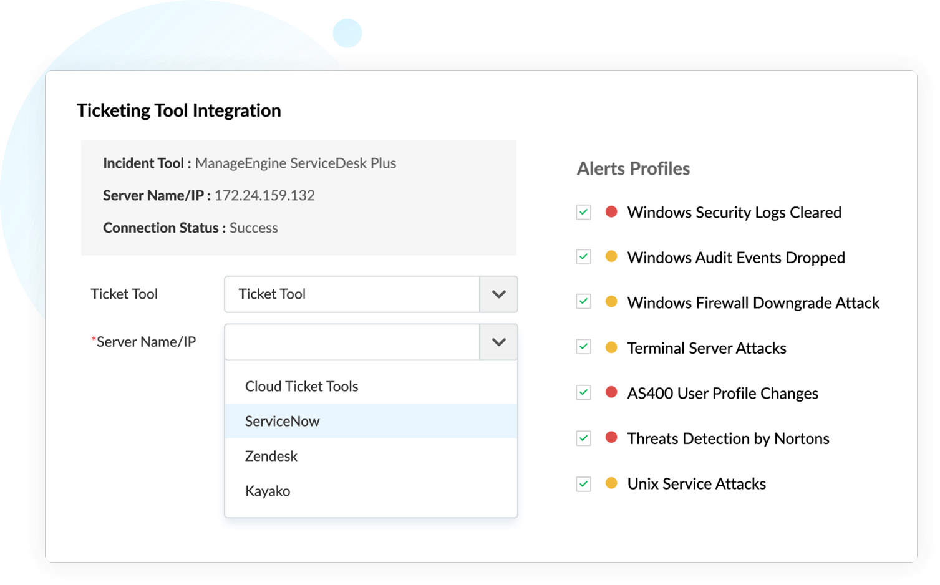Disable the Terminal Server Attacks alert checkbox
This screenshot has height=585, width=940.
(x=584, y=347)
